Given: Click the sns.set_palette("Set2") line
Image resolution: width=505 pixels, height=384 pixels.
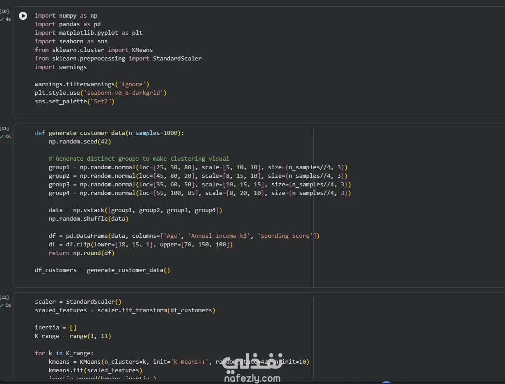Looking at the screenshot, I should [75, 102].
